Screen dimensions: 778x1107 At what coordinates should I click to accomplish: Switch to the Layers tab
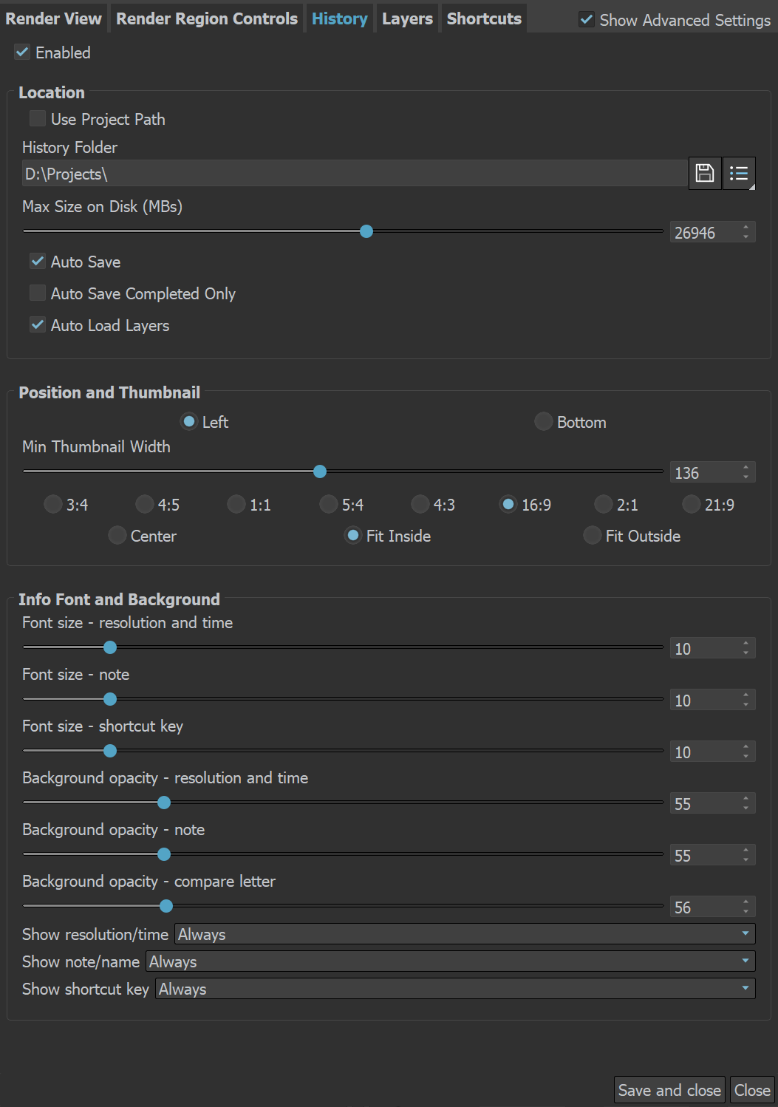point(406,18)
